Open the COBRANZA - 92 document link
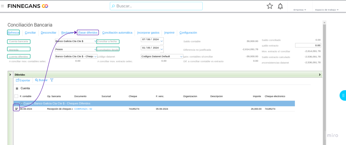This screenshot has height=145, width=346. click(83, 109)
